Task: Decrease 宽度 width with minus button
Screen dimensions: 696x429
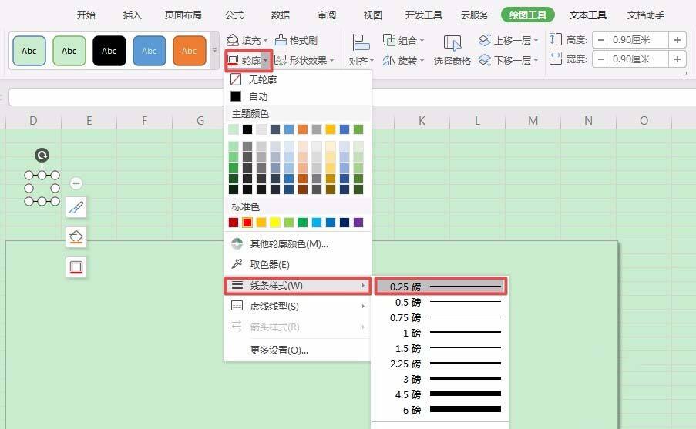Action: (x=601, y=59)
